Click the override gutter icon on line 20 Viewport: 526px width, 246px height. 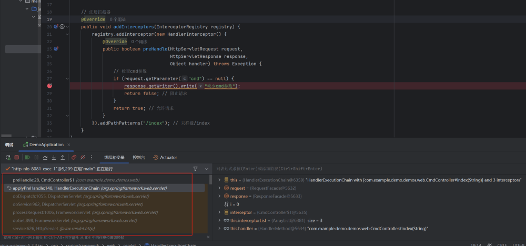coord(56,26)
